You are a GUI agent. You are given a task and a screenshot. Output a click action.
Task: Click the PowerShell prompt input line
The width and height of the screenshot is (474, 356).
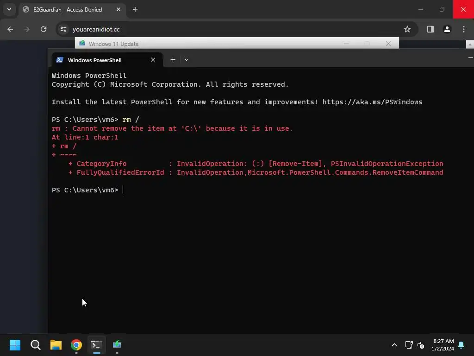87,190
